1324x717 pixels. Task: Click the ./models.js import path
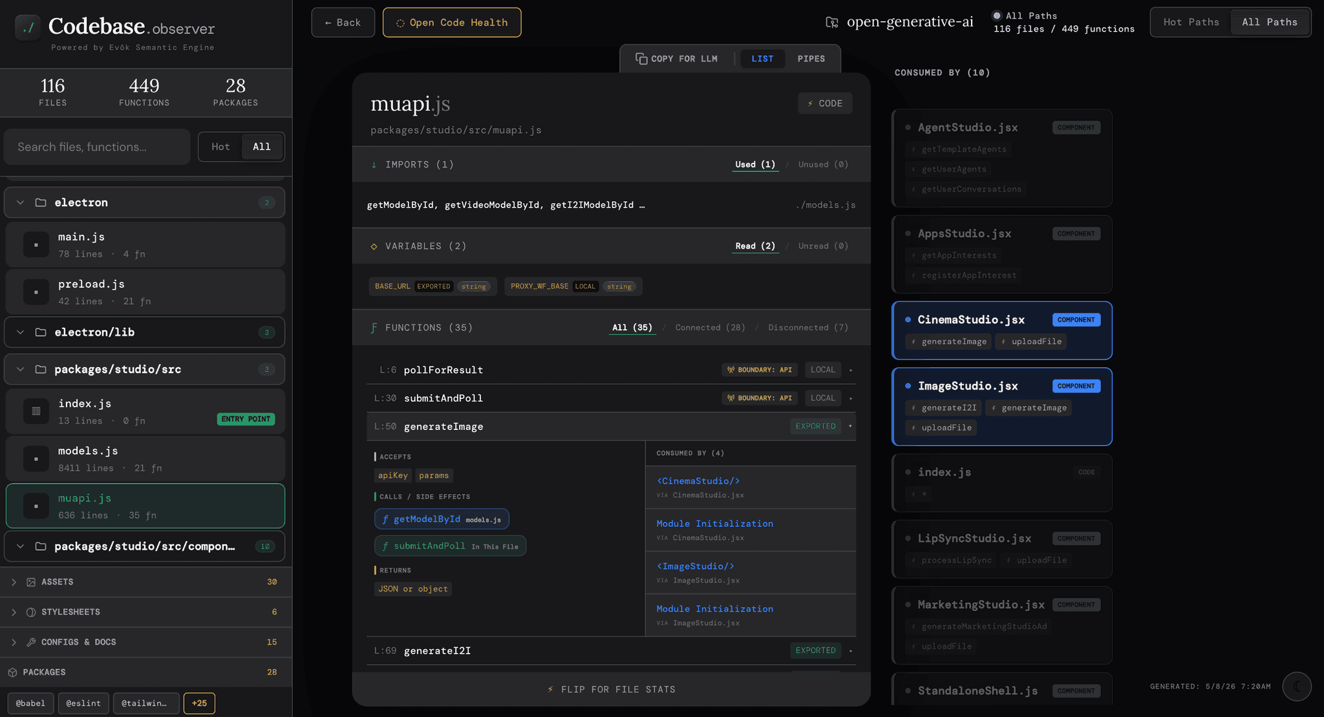[x=826, y=205]
